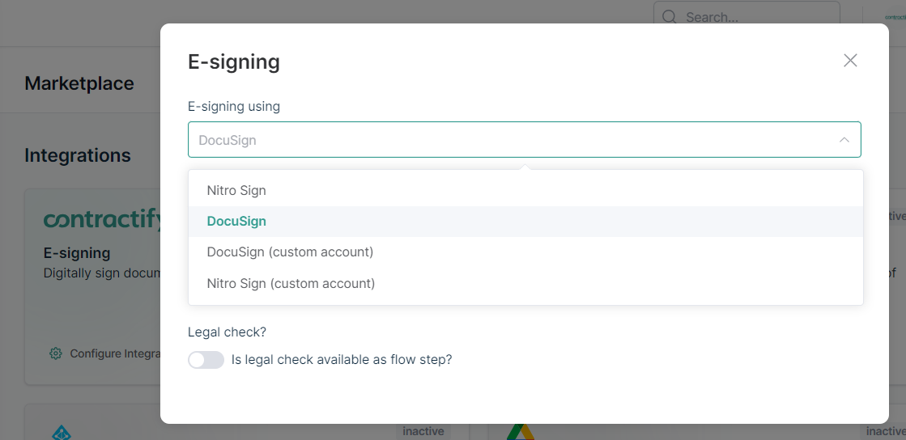
Task: Click the inactive badge at bottom right
Action: coord(885,431)
